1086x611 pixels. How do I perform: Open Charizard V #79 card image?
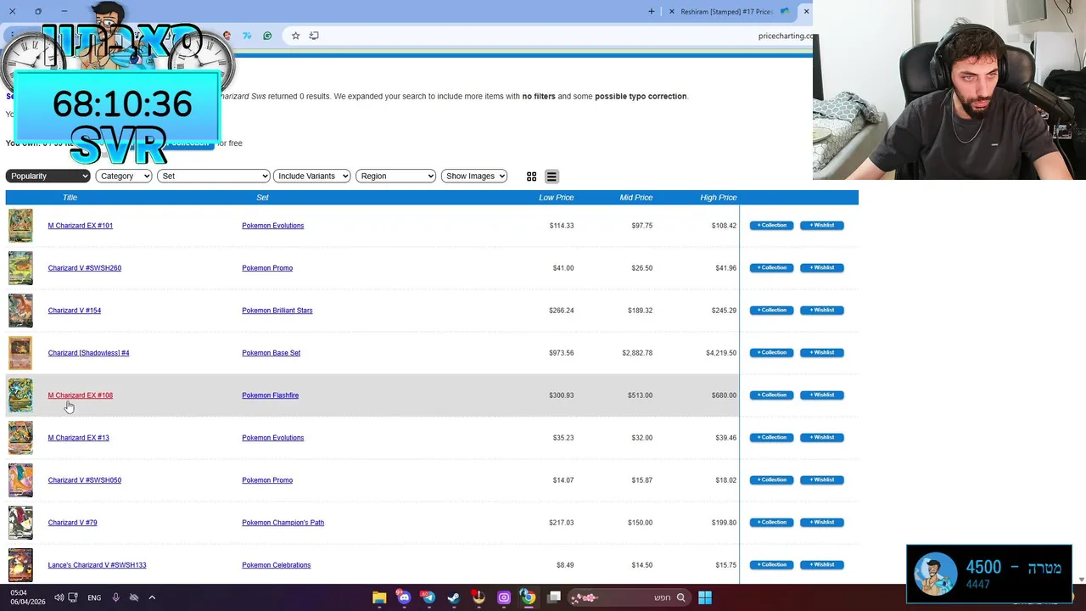20,523
